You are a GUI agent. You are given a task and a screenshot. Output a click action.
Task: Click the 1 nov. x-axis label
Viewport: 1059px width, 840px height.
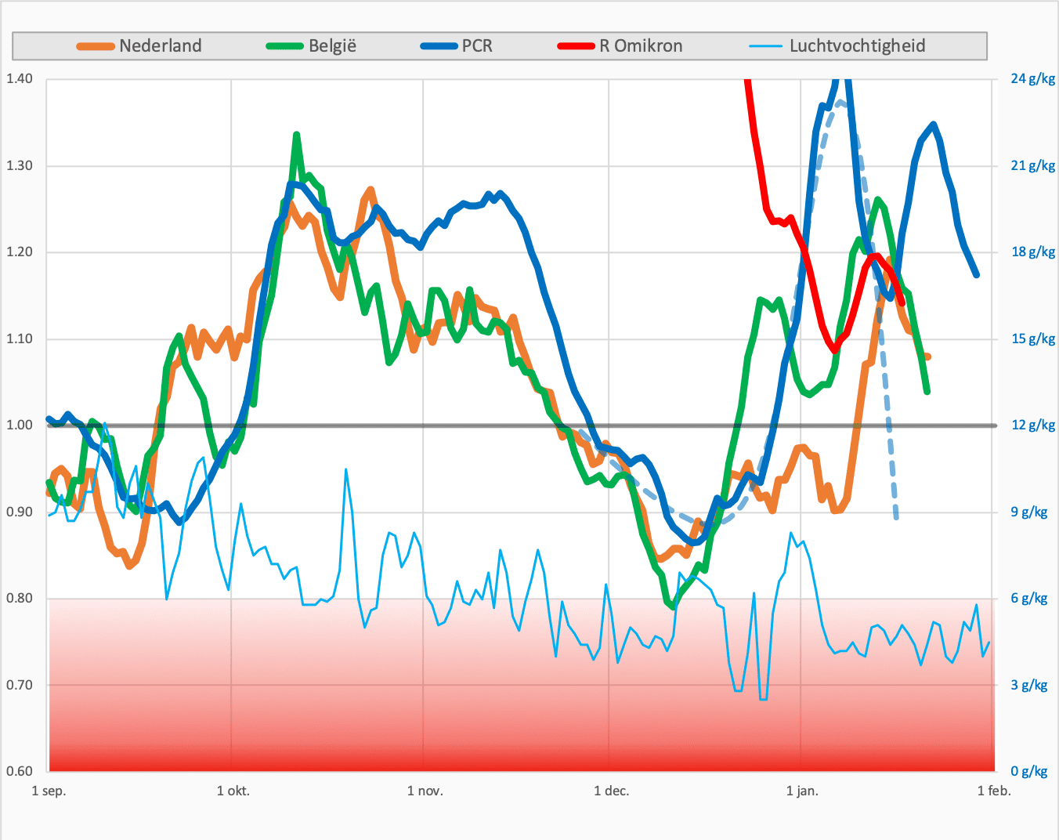pos(425,791)
